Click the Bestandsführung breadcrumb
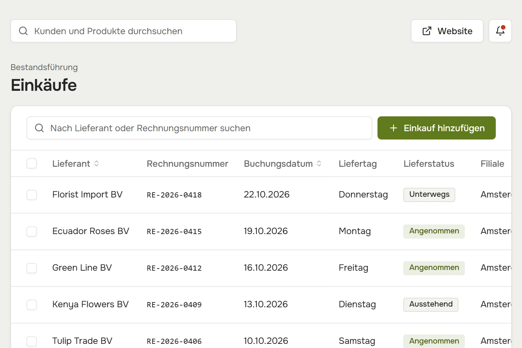 click(x=44, y=67)
